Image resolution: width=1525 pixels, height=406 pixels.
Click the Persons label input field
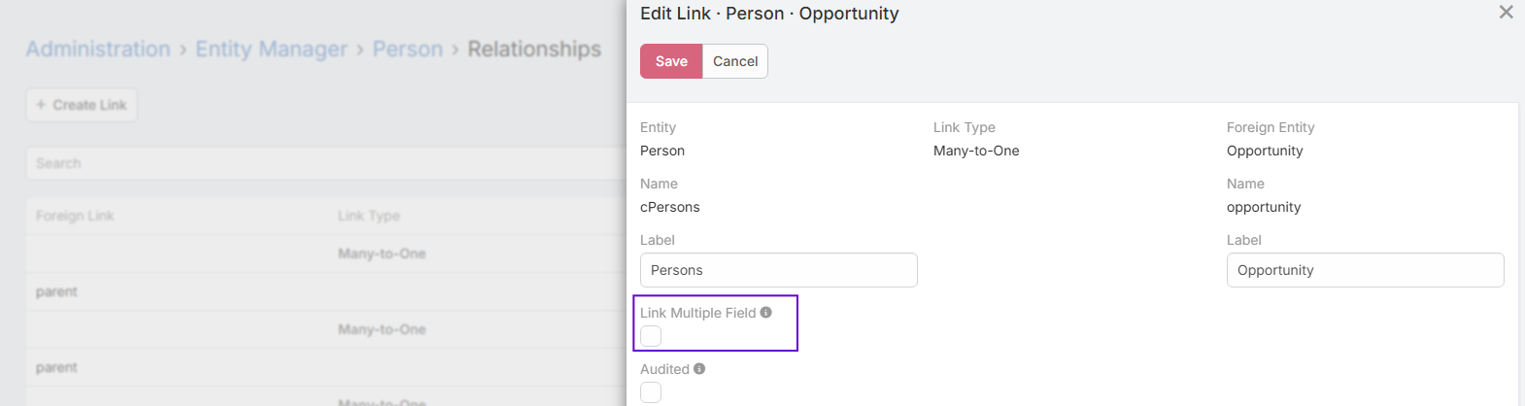pyautogui.click(x=778, y=270)
